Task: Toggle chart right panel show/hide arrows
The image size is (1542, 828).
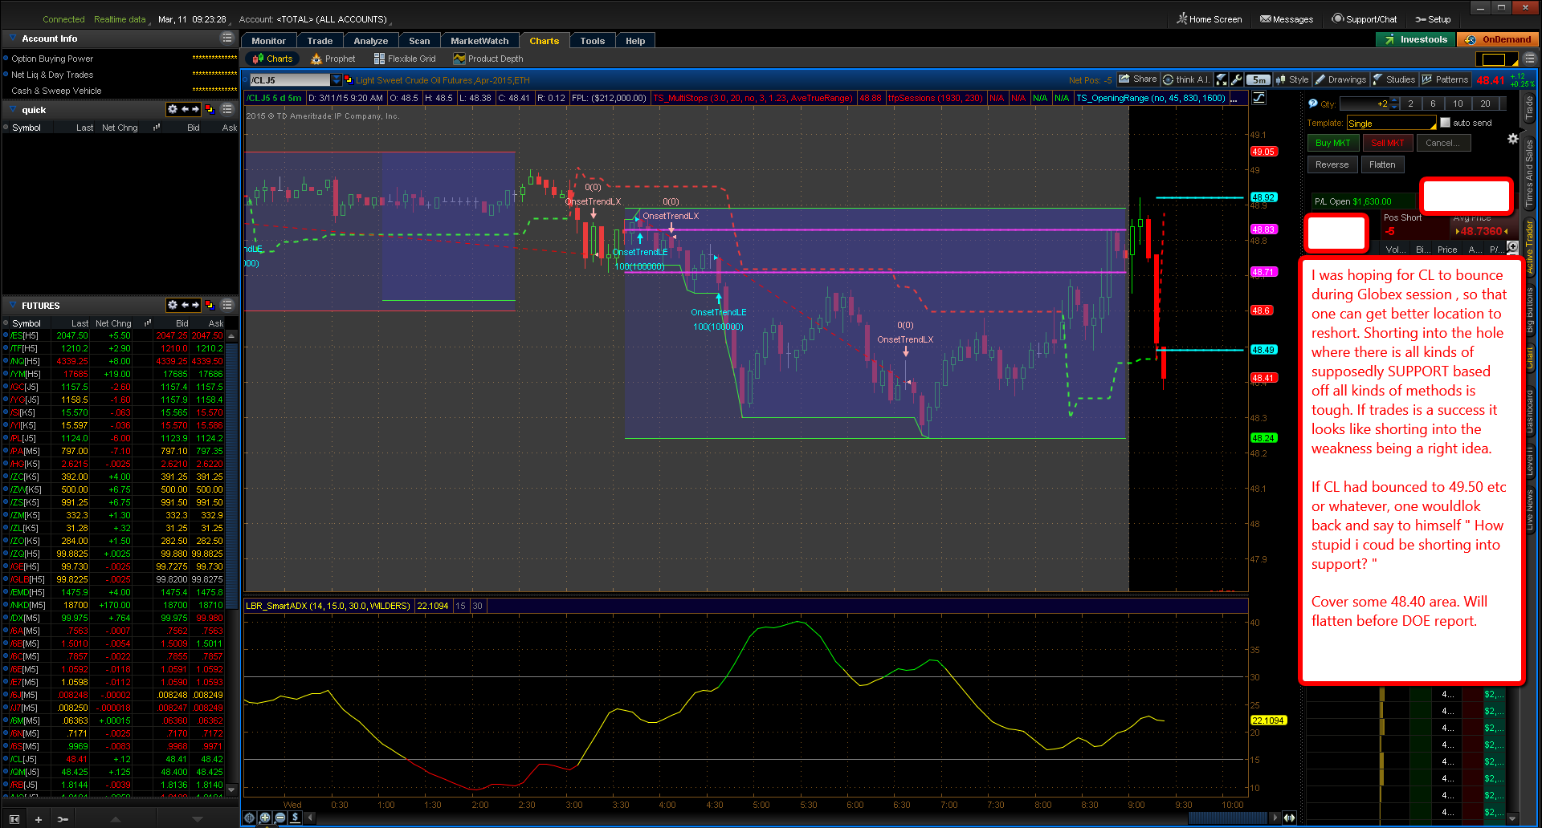Action: pyautogui.click(x=1289, y=818)
